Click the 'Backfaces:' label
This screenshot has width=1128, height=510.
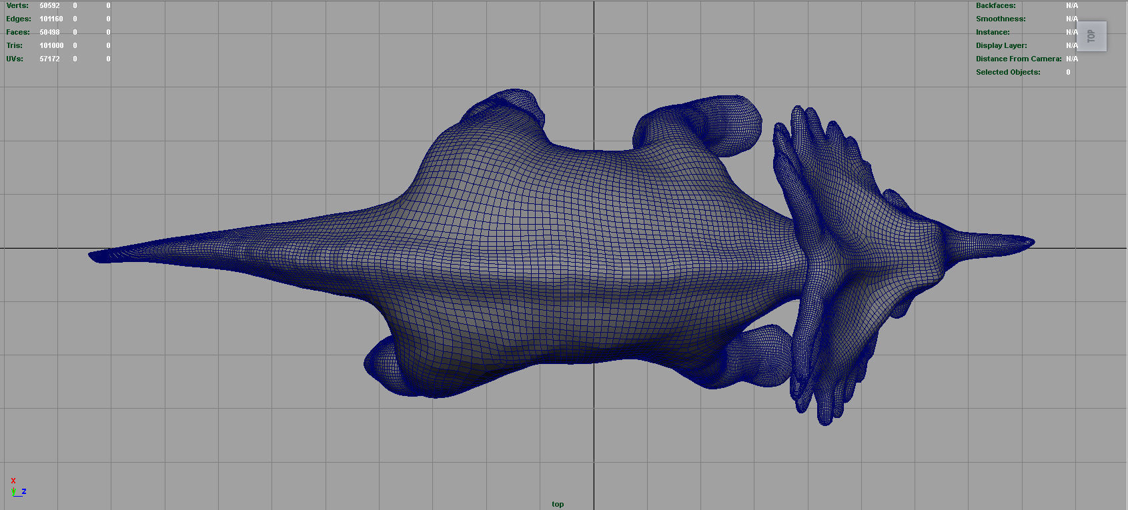(x=996, y=5)
